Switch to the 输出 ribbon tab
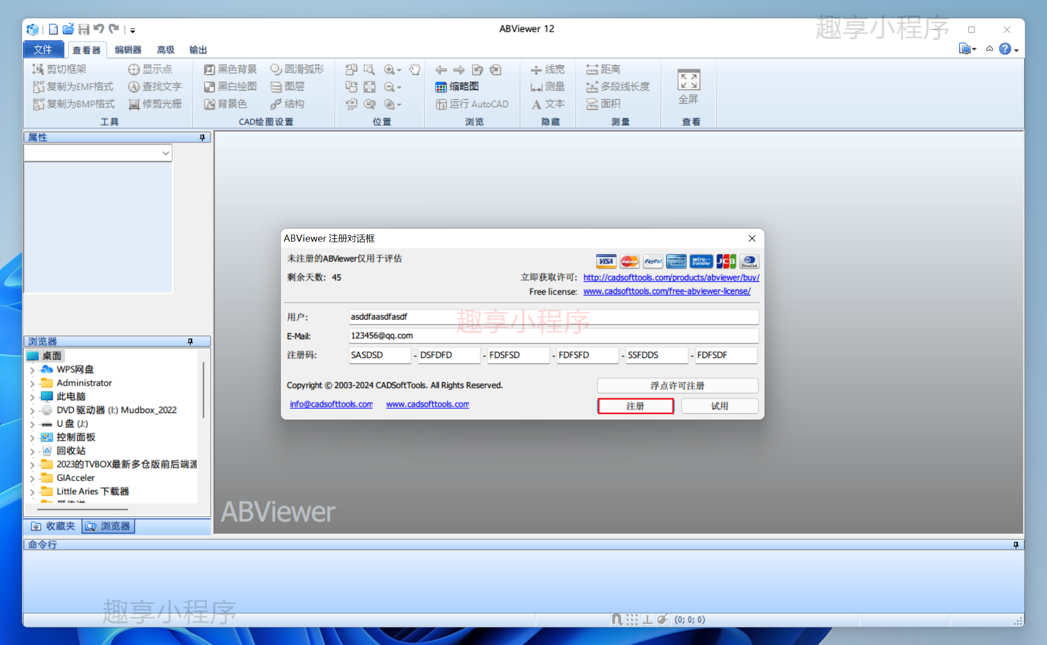The image size is (1047, 645). point(198,50)
